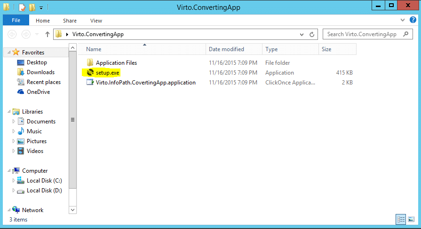Open OneDrive in Favorites
Screen dimensions: 421x229
(38, 92)
